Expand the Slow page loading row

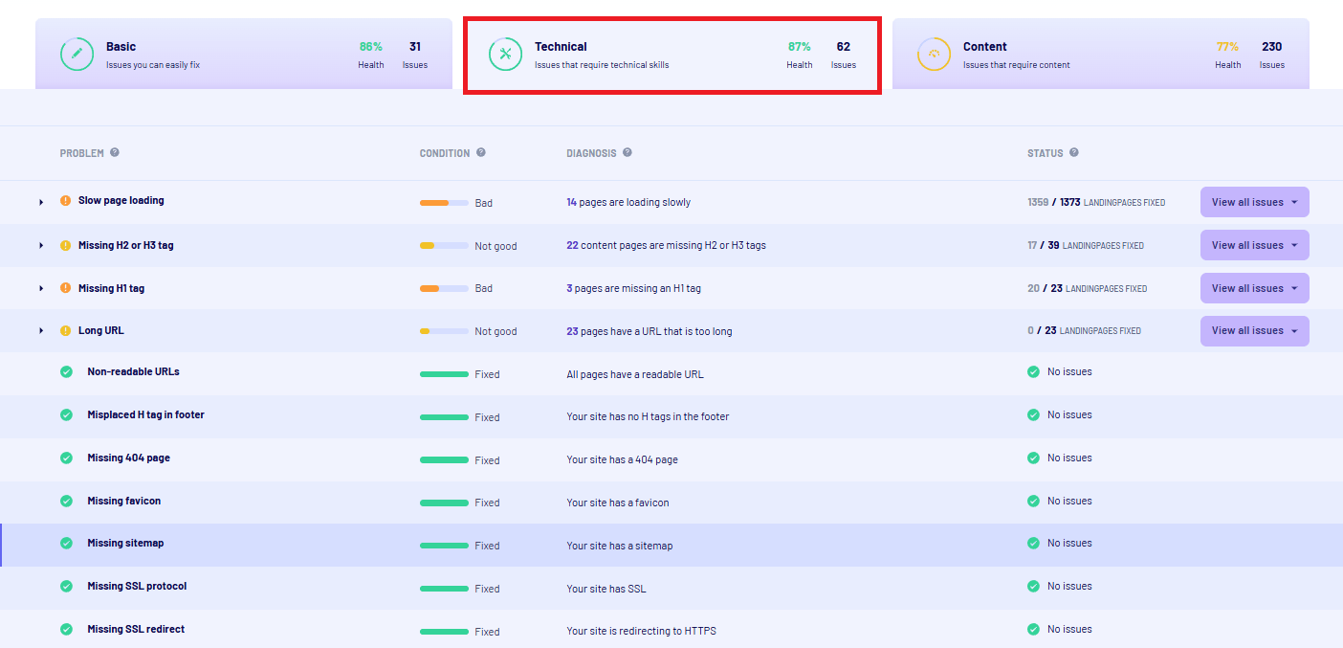[41, 202]
